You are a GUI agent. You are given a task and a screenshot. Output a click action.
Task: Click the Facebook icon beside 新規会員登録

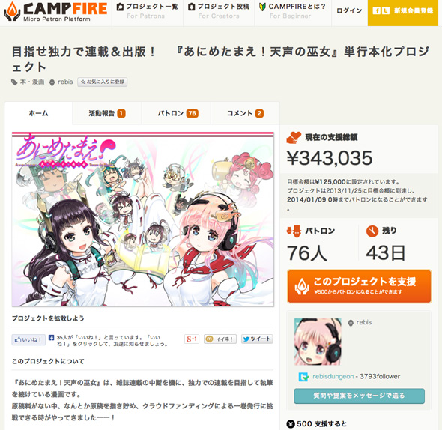click(376, 10)
